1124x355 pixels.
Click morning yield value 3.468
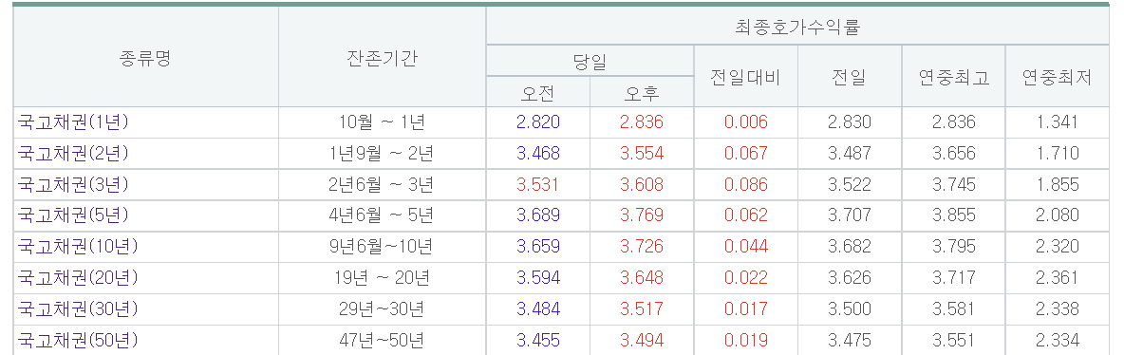coord(538,153)
